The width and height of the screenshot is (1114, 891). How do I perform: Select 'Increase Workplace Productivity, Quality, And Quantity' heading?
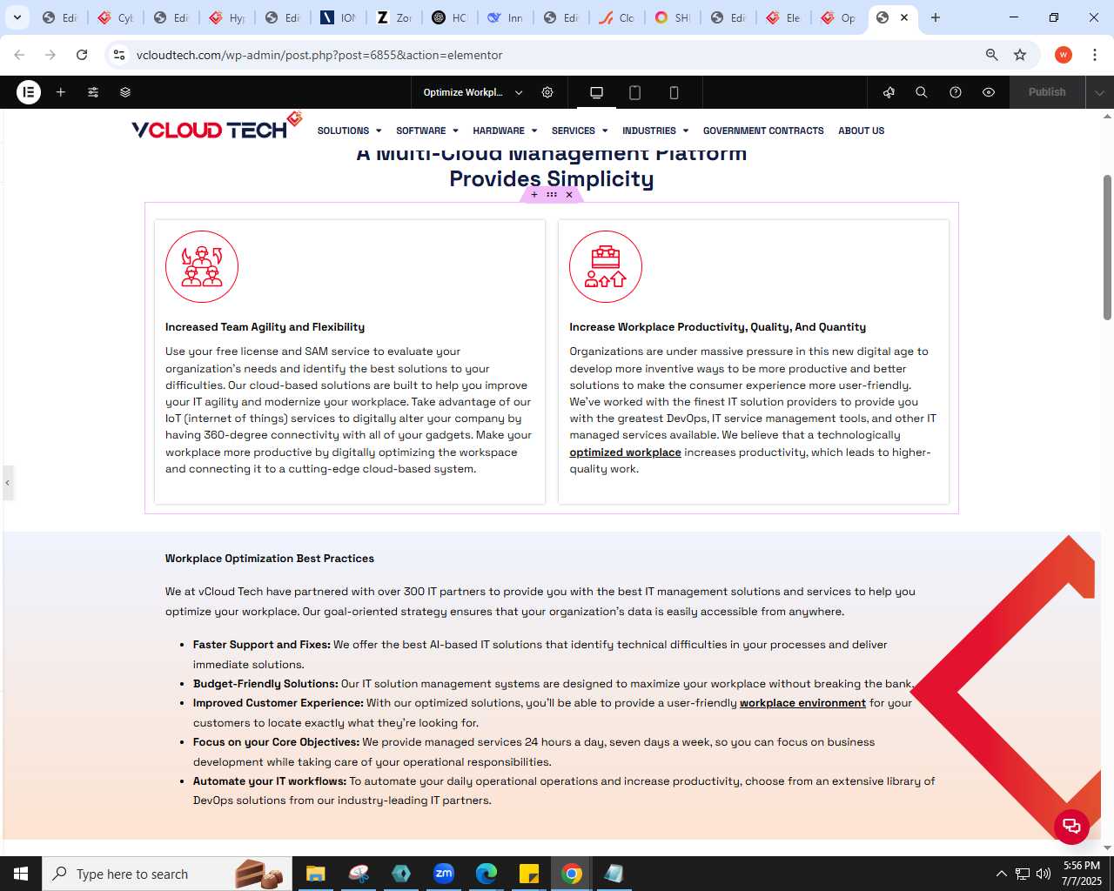(717, 327)
